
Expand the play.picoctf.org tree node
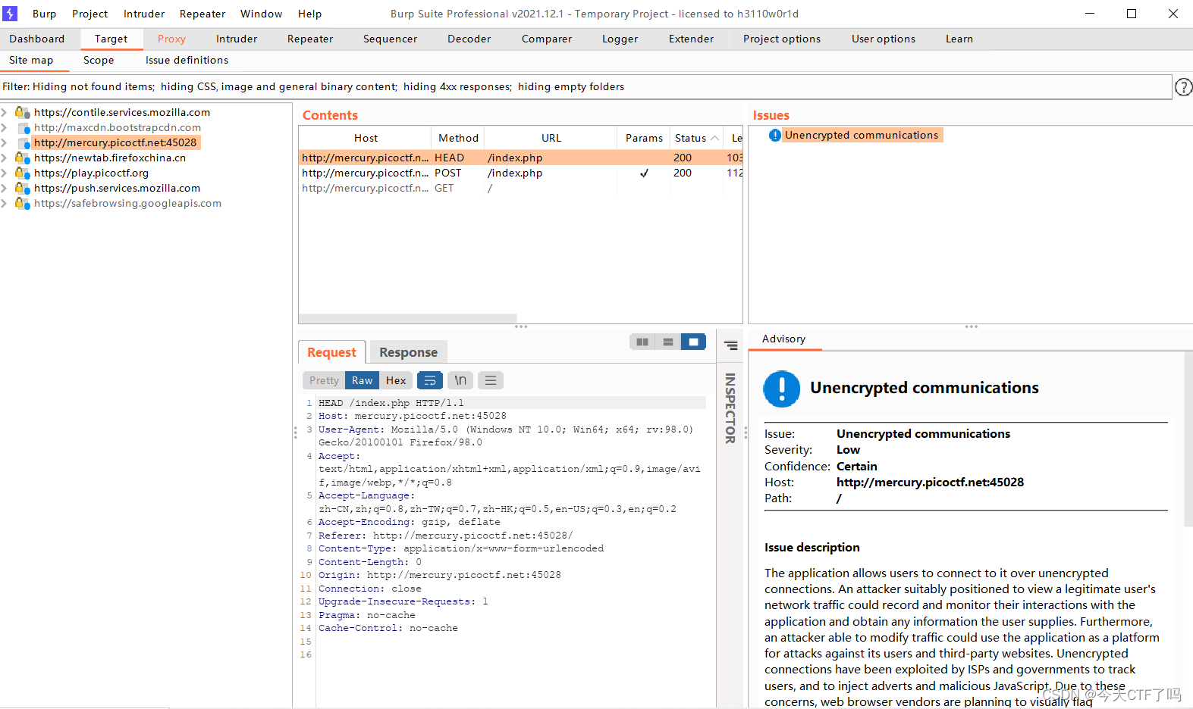click(5, 173)
